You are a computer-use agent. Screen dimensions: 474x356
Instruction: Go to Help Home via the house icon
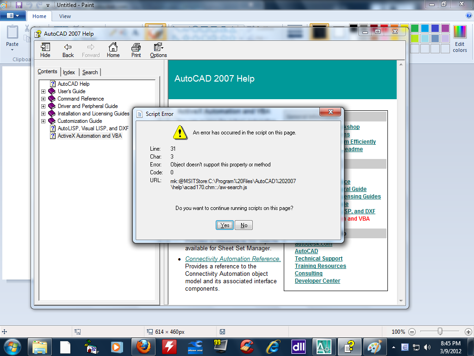click(x=113, y=50)
